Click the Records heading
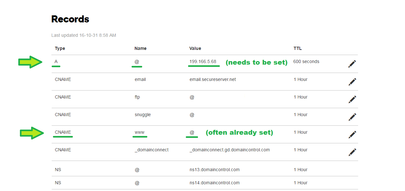This screenshot has height=191, width=405. pyautogui.click(x=70, y=19)
